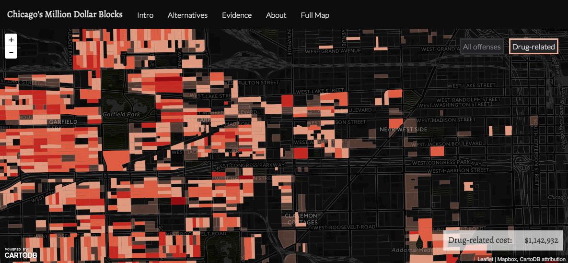
Task: Open the Evidence page
Action: pos(237,15)
